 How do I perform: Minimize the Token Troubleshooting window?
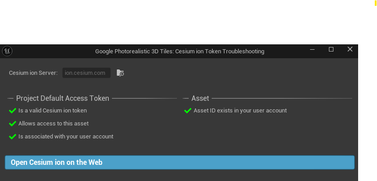[312, 49]
